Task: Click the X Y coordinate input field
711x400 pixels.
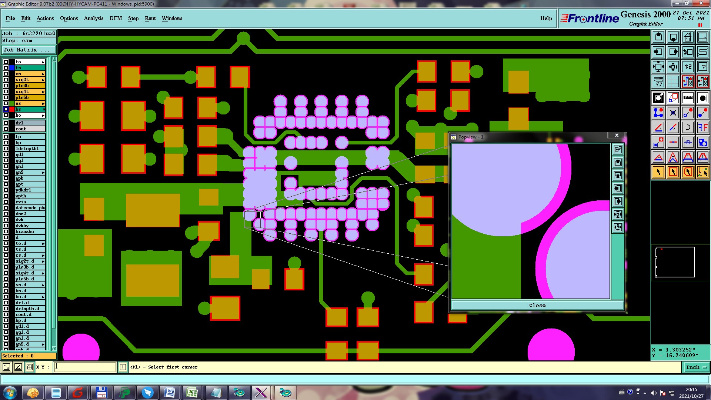Action: (x=85, y=367)
